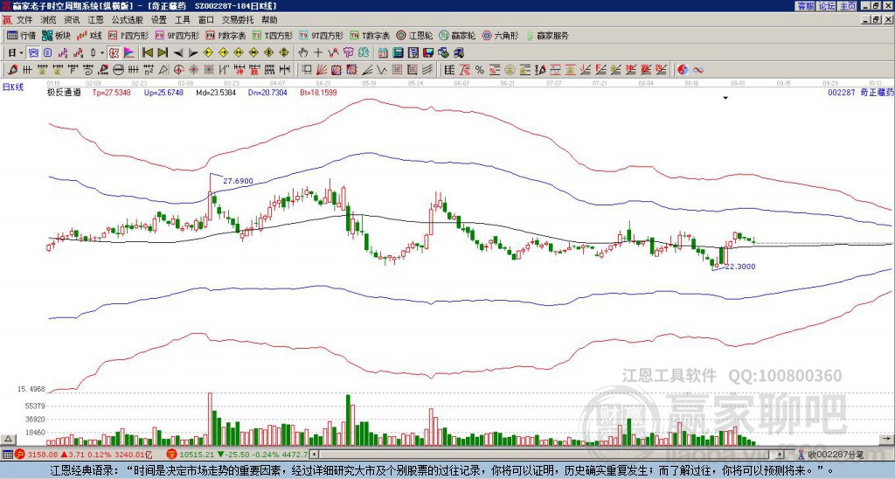Open the 六角形 hexagon tool

pyautogui.click(x=500, y=35)
